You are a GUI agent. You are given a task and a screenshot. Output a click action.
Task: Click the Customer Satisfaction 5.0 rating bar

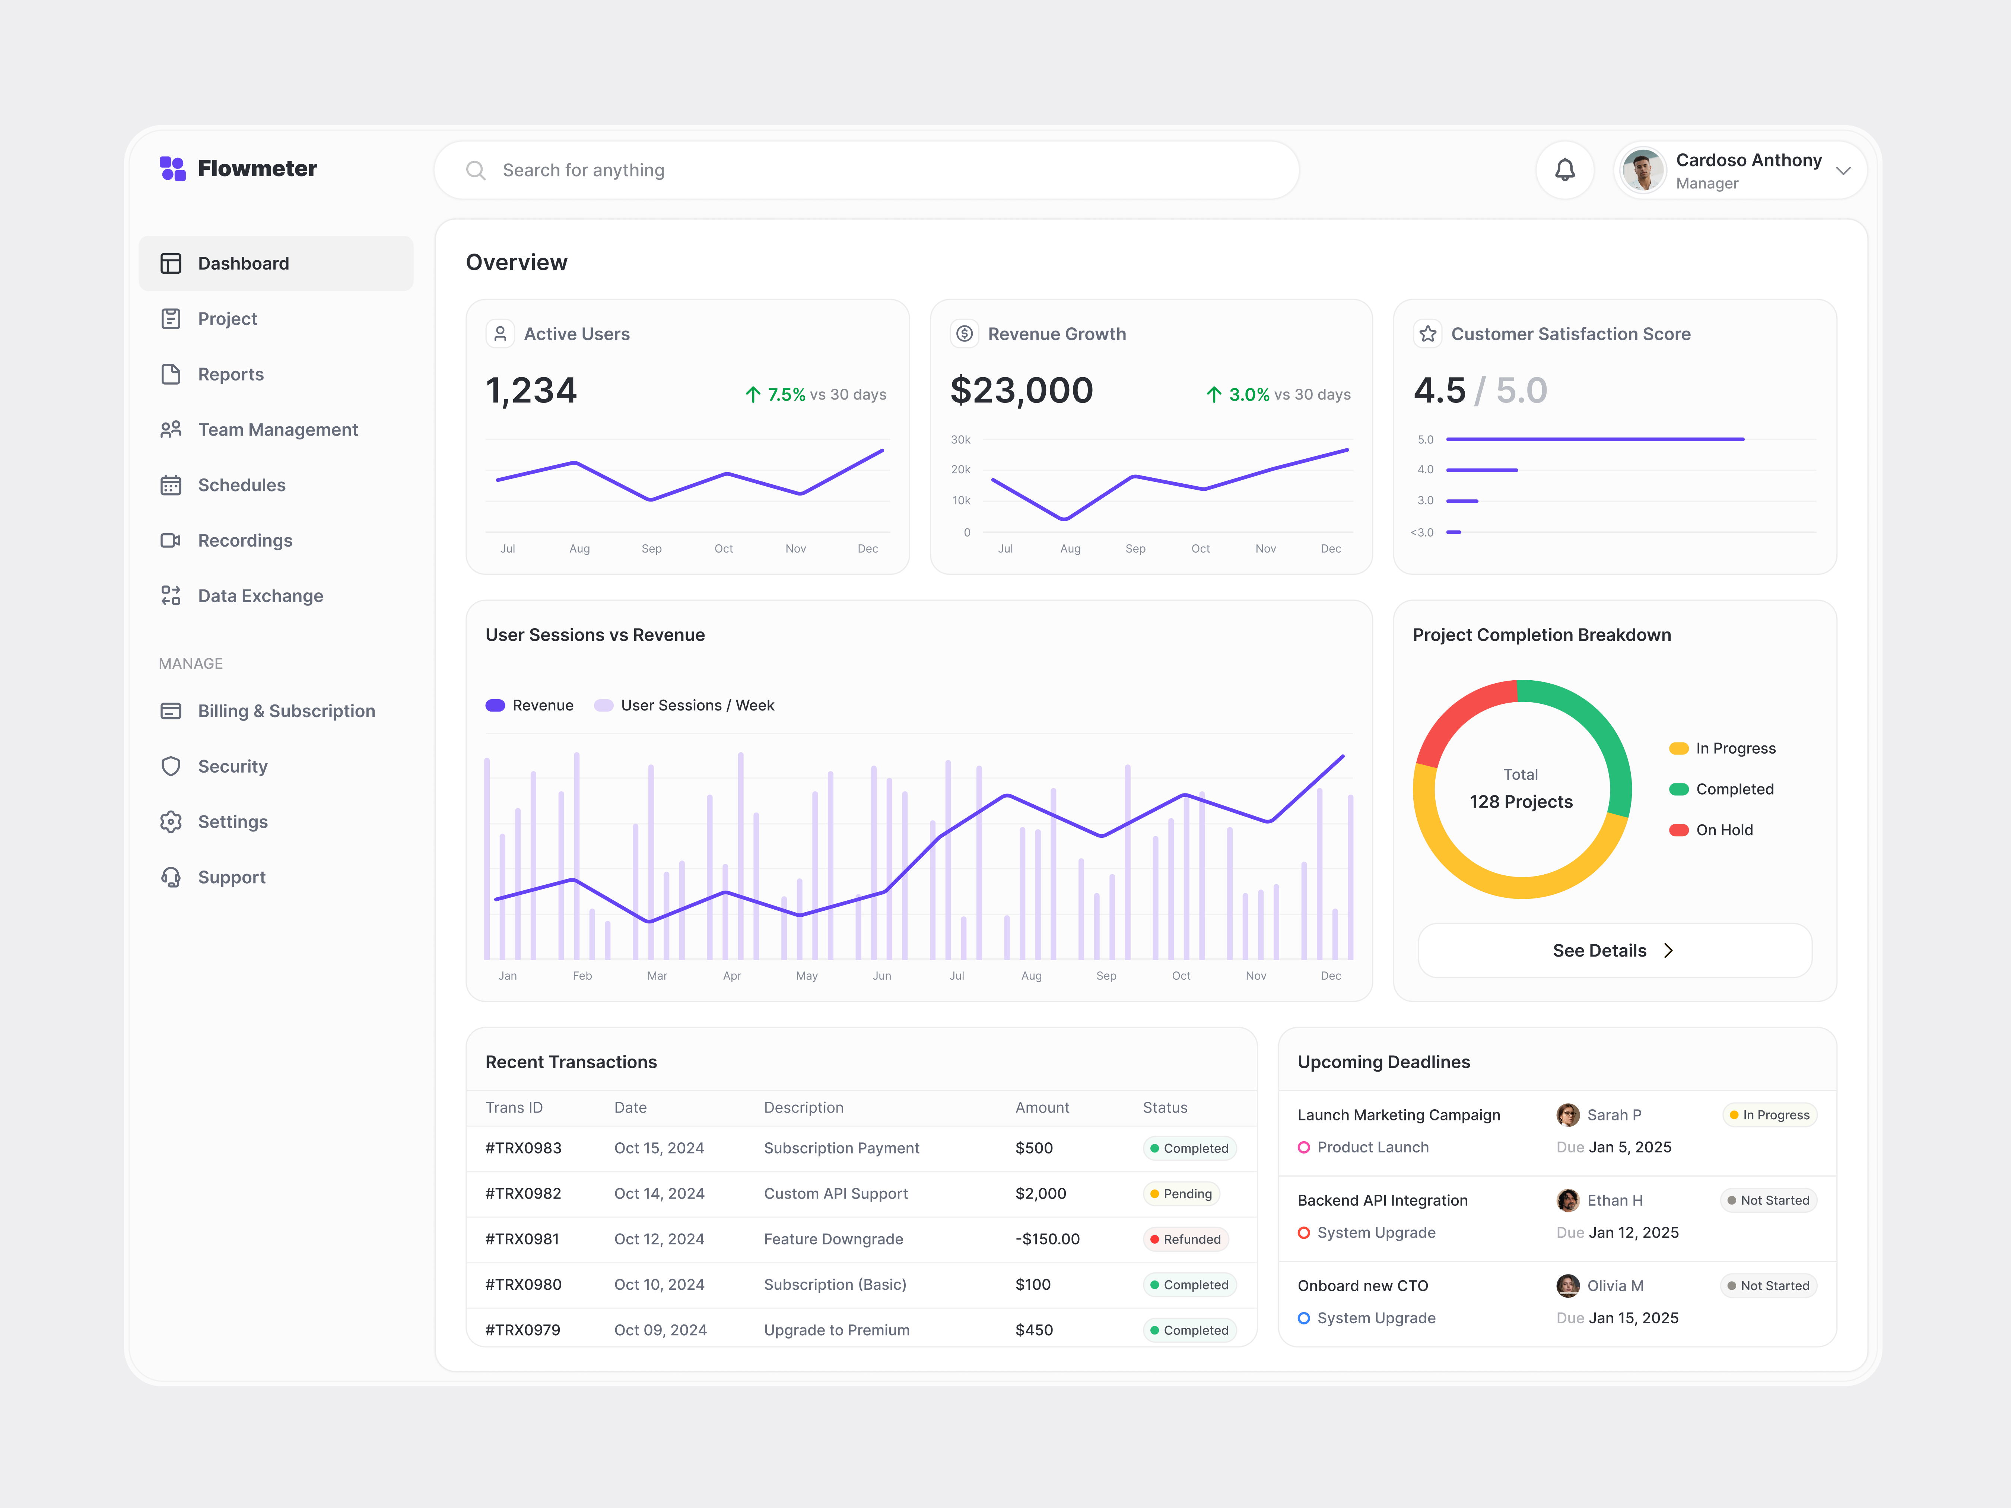pos(1595,439)
